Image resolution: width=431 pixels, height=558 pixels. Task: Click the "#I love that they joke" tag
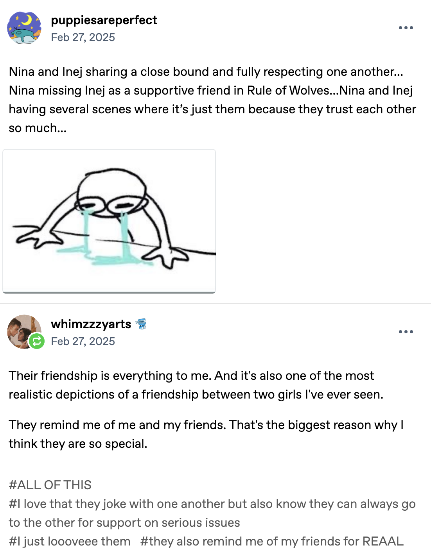212,504
